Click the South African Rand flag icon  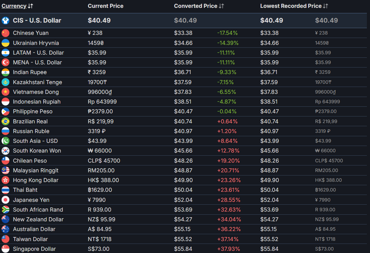click(x=5, y=210)
